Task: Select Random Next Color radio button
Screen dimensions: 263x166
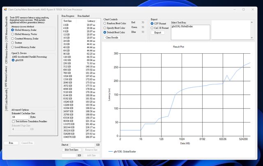Action: pos(104,23)
